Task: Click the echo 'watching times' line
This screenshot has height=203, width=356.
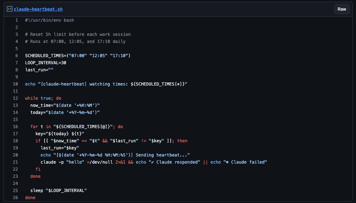Action: tap(106, 84)
